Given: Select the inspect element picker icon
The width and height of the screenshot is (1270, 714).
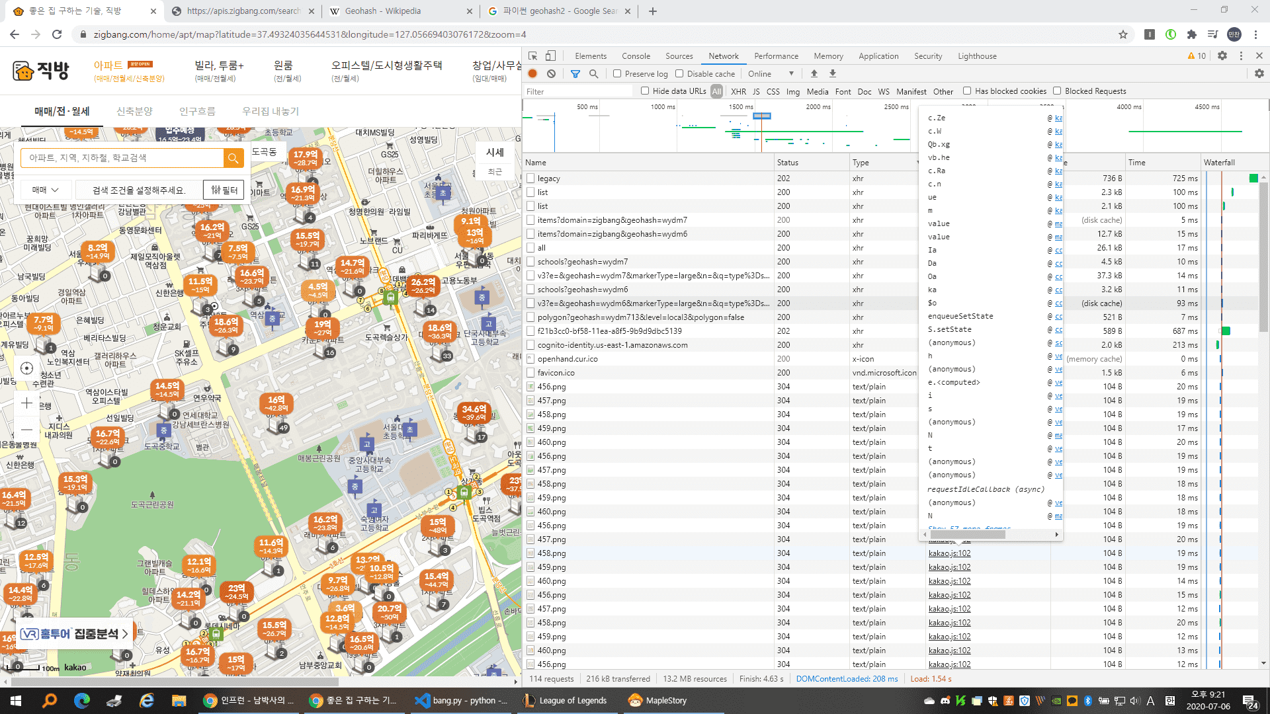Looking at the screenshot, I should 533,56.
